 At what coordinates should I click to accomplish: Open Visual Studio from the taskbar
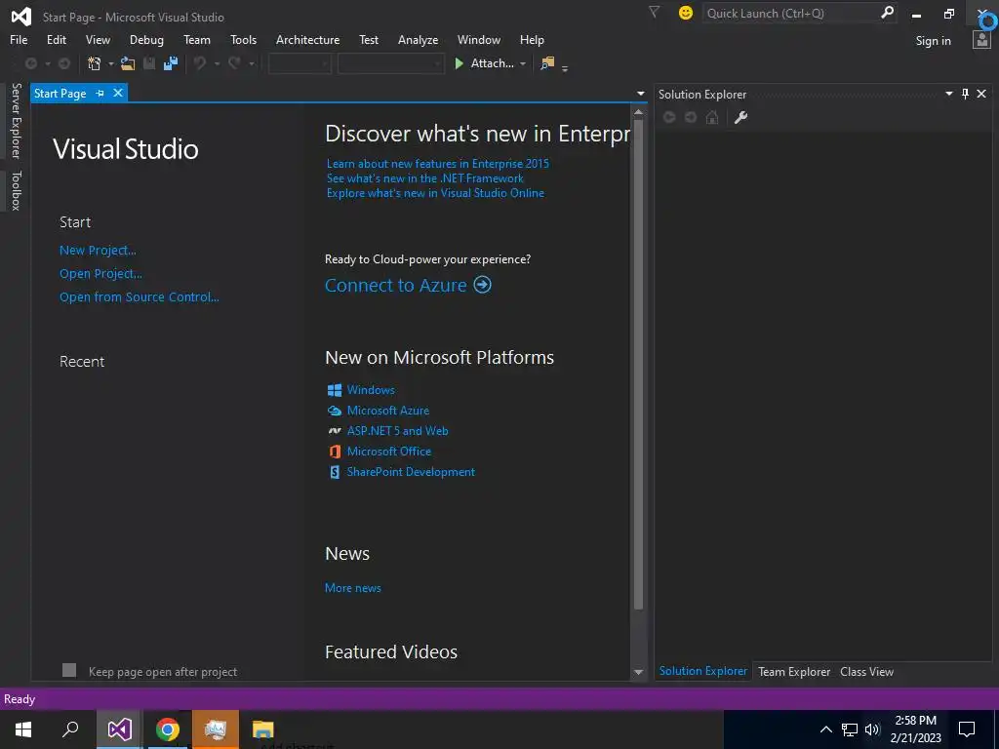click(119, 729)
